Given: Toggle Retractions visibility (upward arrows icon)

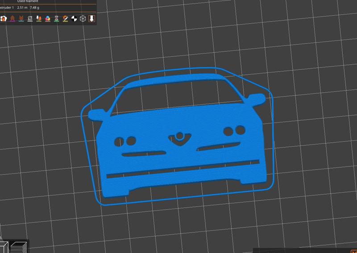Looking at the screenshot, I should [12, 18].
